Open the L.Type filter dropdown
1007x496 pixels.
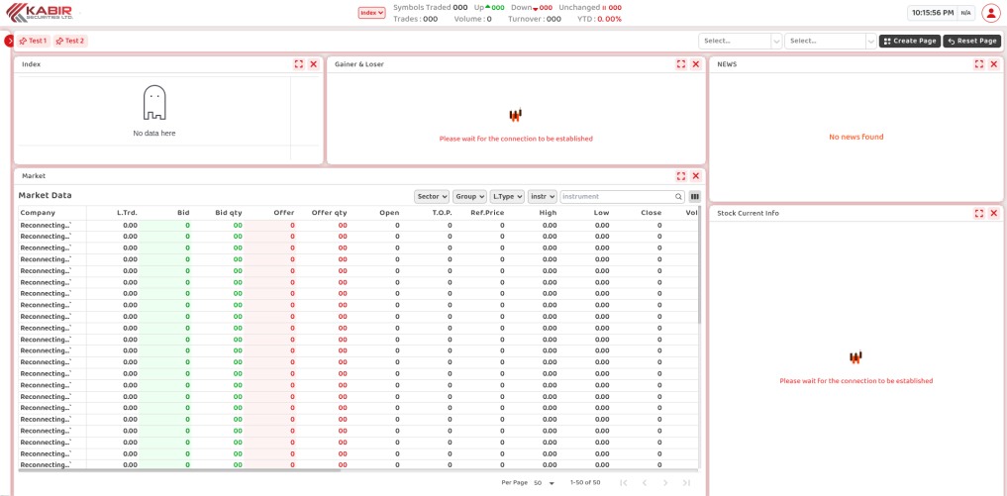pyautogui.click(x=507, y=197)
